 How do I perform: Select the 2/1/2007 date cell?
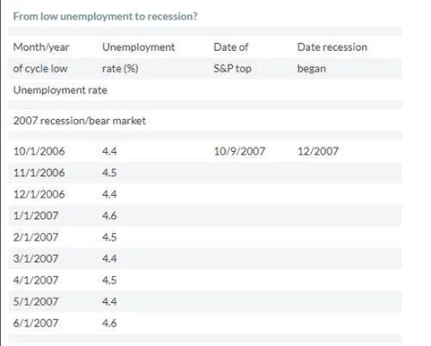coord(36,237)
